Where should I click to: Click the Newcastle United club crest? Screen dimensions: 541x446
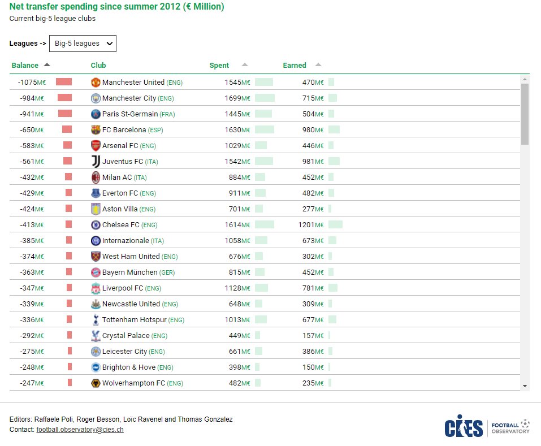point(96,304)
